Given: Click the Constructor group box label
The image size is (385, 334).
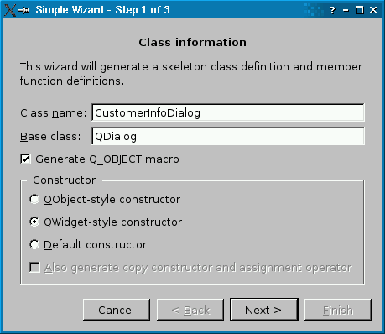Looking at the screenshot, I should click(65, 180).
